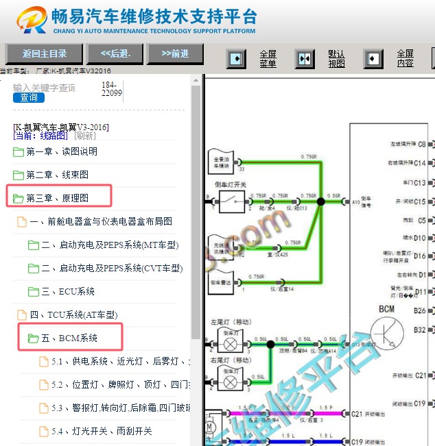Click the A10 倒车信号 pin label
This screenshot has height=446, width=435.
coord(362,201)
